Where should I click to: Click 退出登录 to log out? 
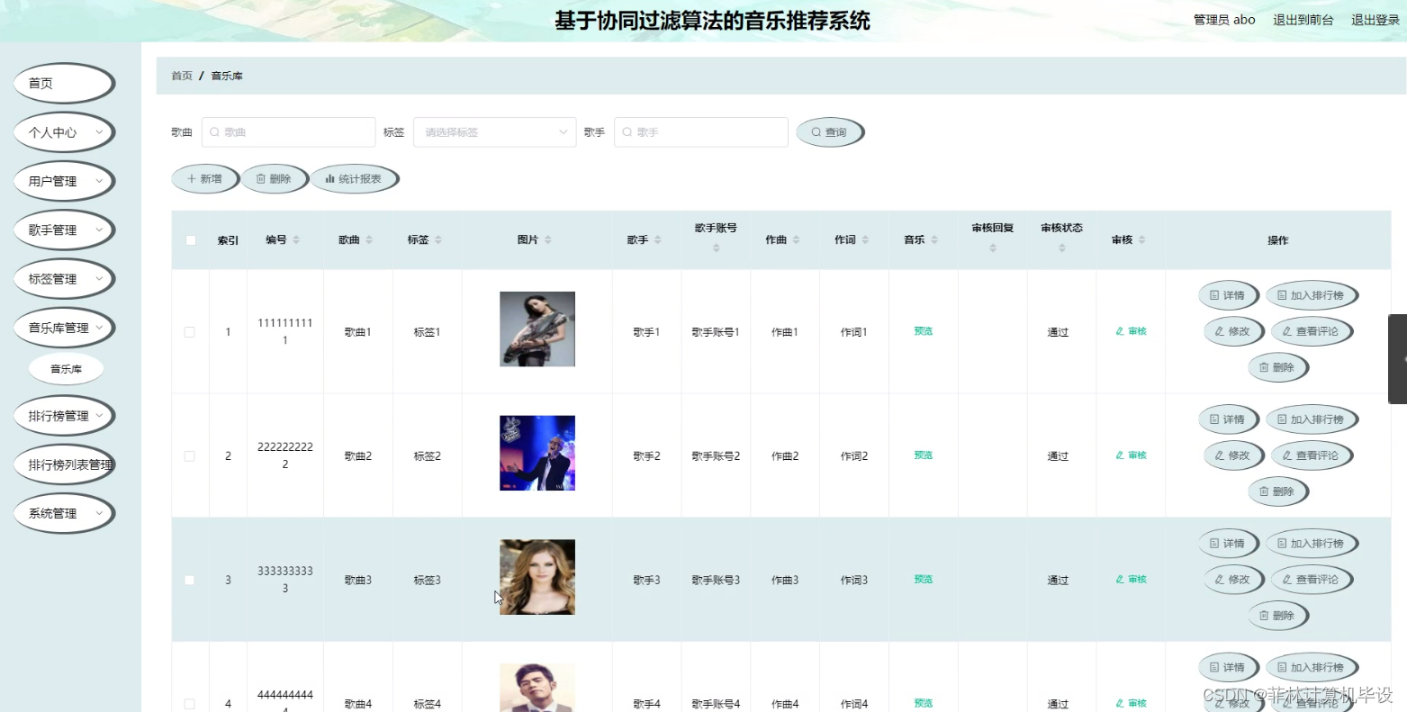pos(1375,18)
